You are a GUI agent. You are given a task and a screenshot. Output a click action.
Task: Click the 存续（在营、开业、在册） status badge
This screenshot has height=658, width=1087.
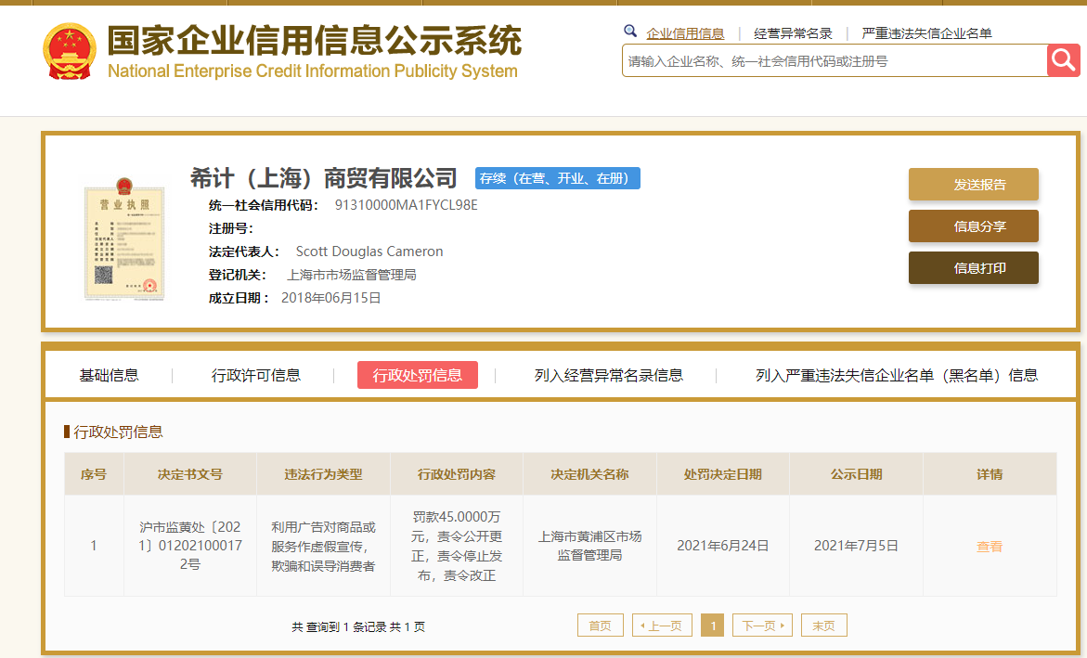(557, 178)
